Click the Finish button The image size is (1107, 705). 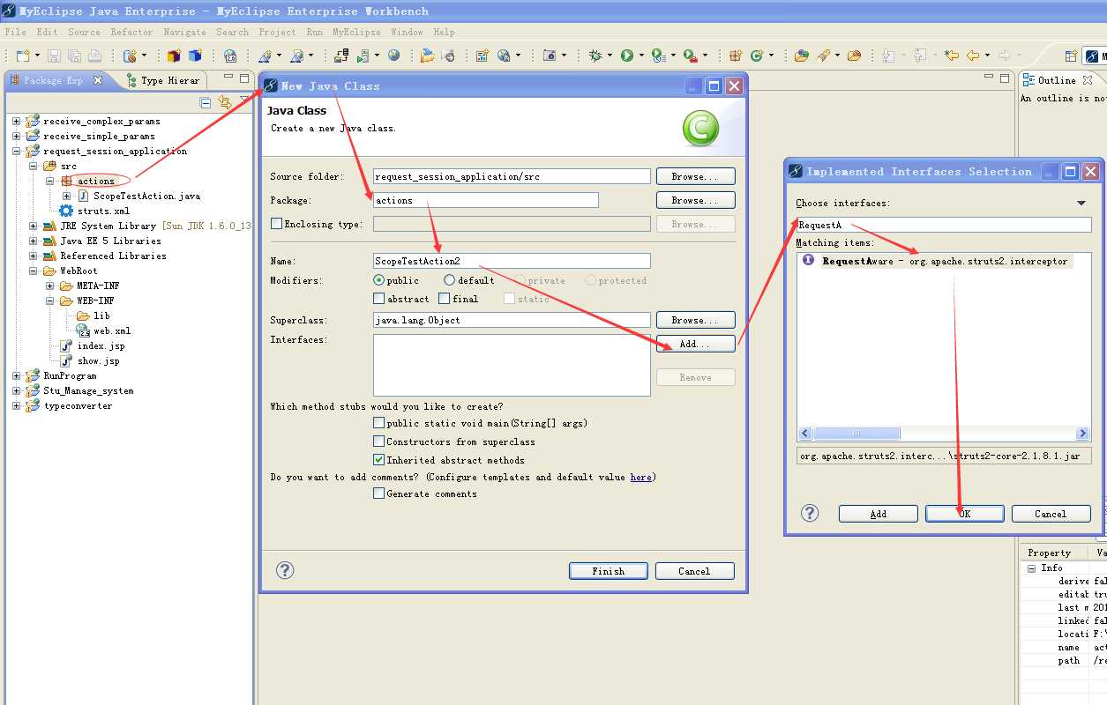pos(608,571)
